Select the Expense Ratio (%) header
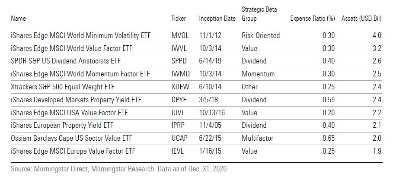The width and height of the screenshot is (406, 180). pyautogui.click(x=313, y=19)
